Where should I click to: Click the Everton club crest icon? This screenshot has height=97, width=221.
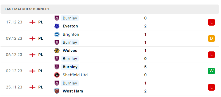pyautogui.click(x=57, y=26)
